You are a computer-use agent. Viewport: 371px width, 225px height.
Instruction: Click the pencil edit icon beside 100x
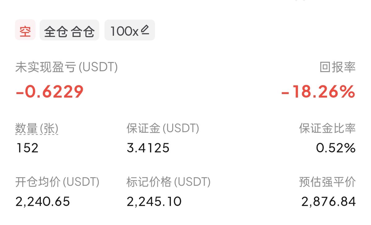(x=145, y=30)
